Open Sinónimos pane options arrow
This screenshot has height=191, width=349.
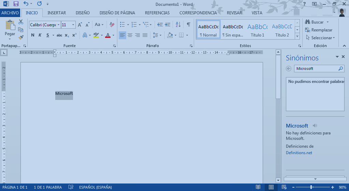[337, 57]
